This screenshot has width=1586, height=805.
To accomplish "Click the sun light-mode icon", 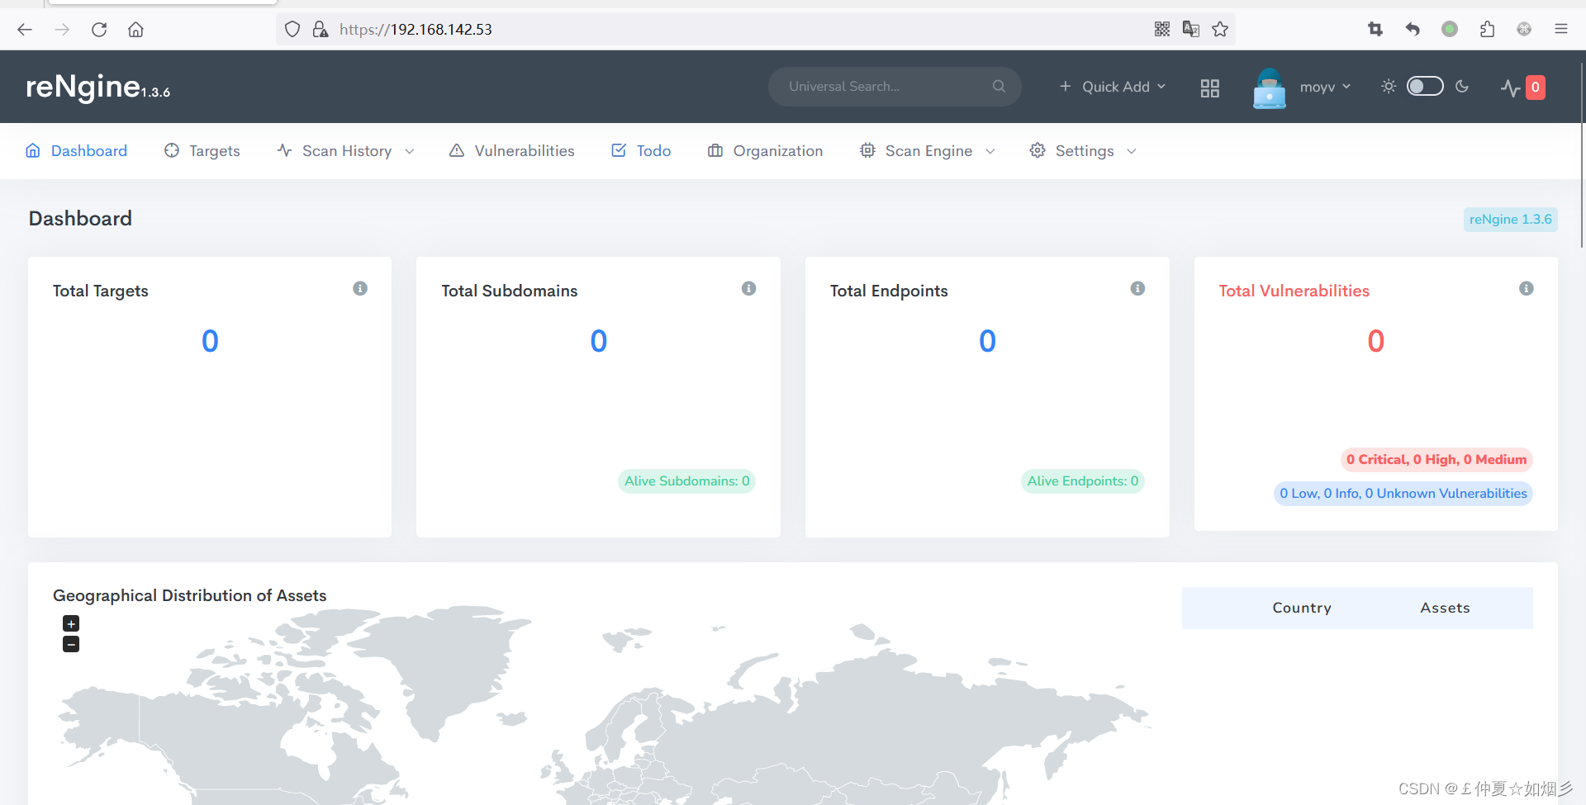I will coord(1389,87).
